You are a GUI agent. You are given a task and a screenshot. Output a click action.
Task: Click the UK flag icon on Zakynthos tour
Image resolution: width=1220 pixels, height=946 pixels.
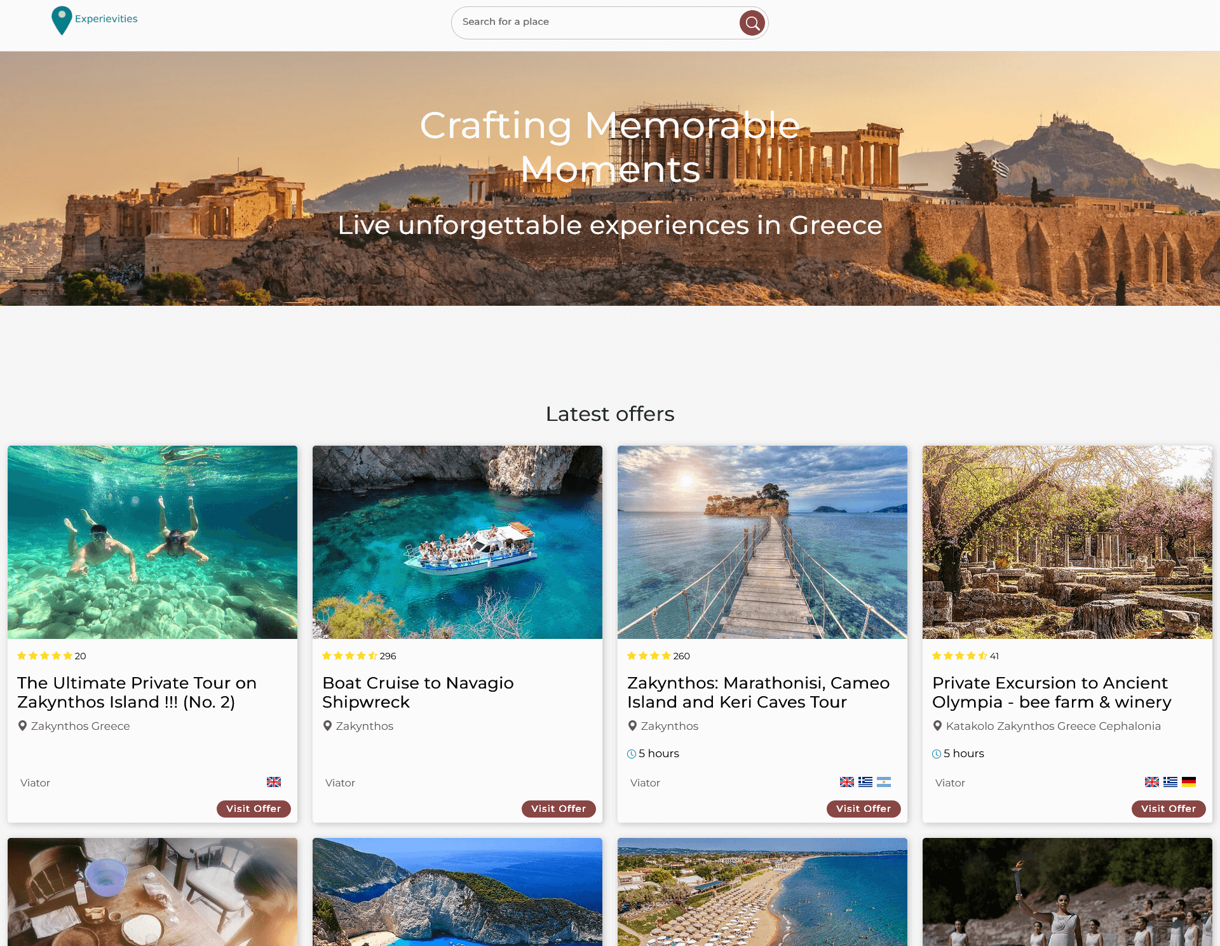pos(848,781)
